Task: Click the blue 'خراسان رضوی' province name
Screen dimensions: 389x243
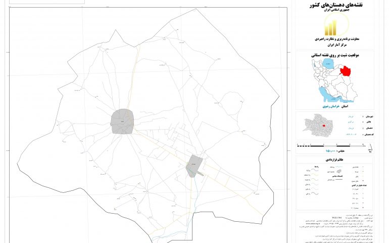Action: pos(328,107)
